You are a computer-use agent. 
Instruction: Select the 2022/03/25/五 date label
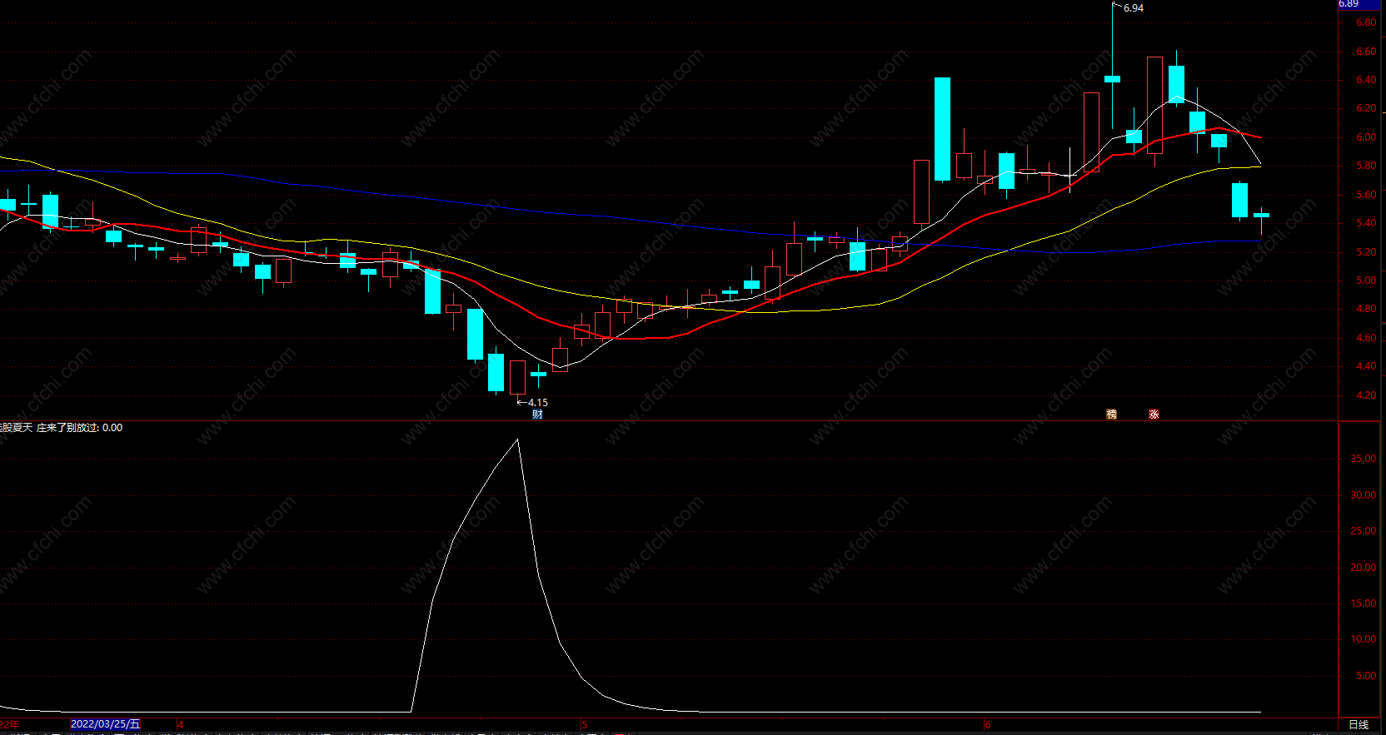(105, 724)
